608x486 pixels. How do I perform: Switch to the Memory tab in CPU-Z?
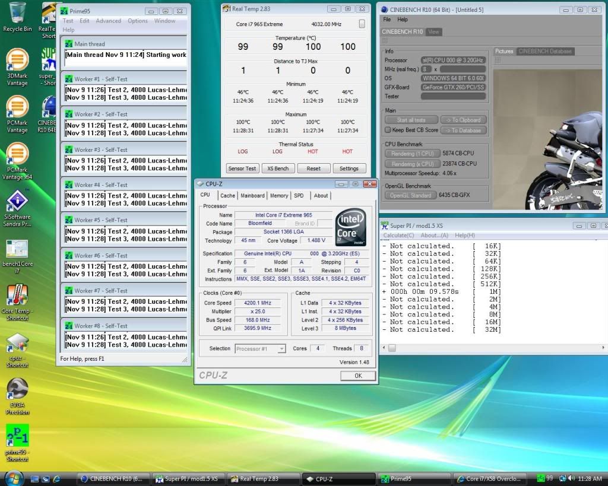coord(279,196)
